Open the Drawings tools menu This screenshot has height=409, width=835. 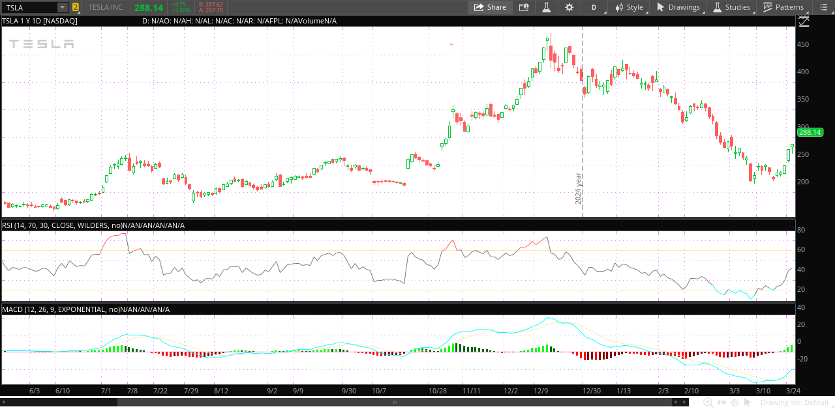[x=678, y=7]
